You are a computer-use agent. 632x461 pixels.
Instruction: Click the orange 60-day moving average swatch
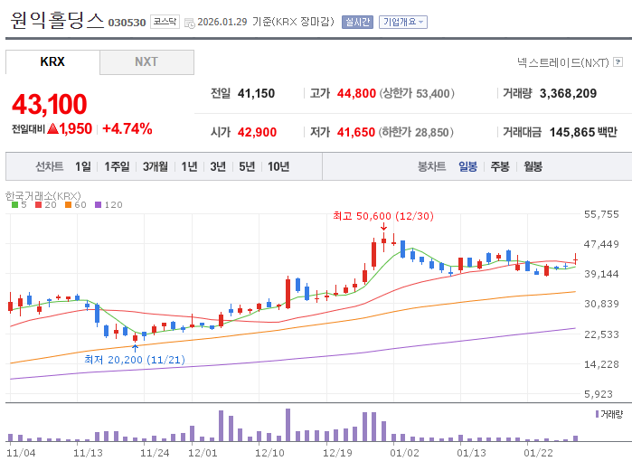(x=68, y=204)
